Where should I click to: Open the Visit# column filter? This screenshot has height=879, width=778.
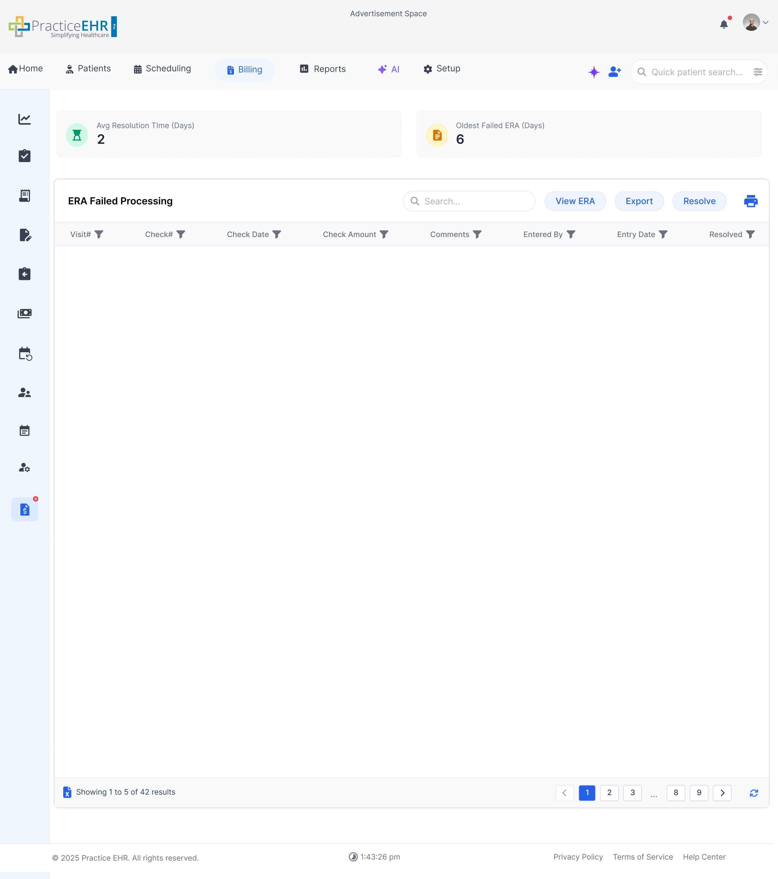99,234
